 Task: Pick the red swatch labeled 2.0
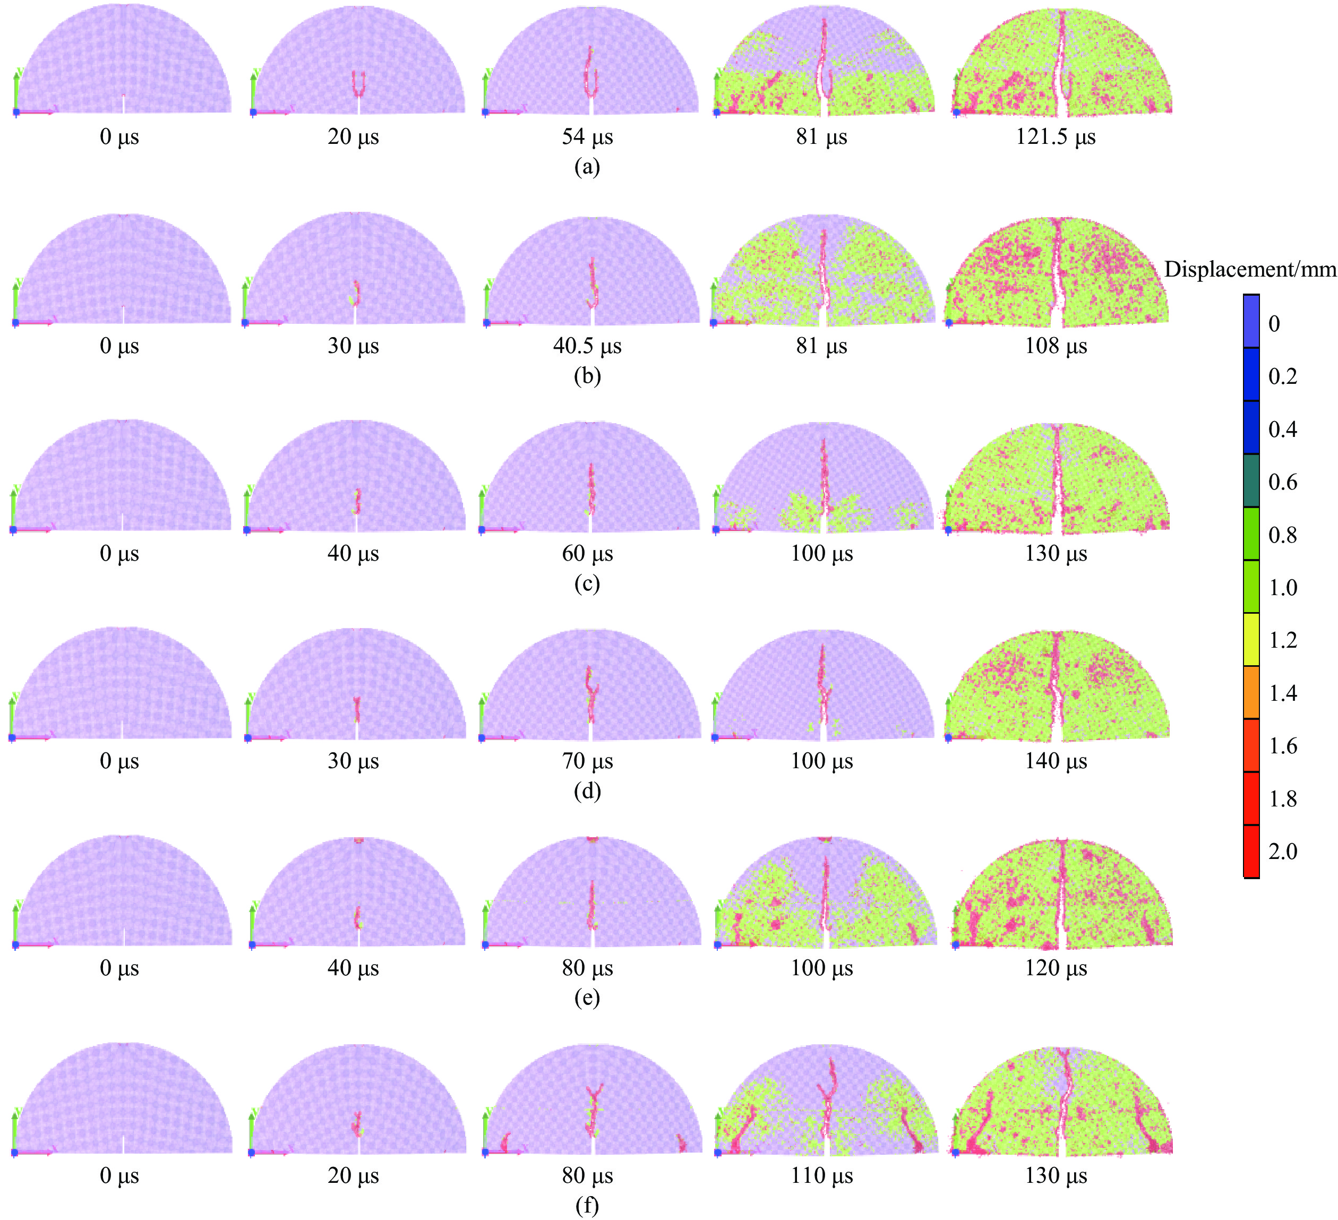click(1251, 852)
